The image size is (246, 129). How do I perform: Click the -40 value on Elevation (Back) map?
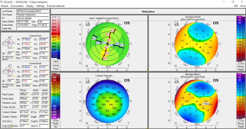[x=203, y=88]
